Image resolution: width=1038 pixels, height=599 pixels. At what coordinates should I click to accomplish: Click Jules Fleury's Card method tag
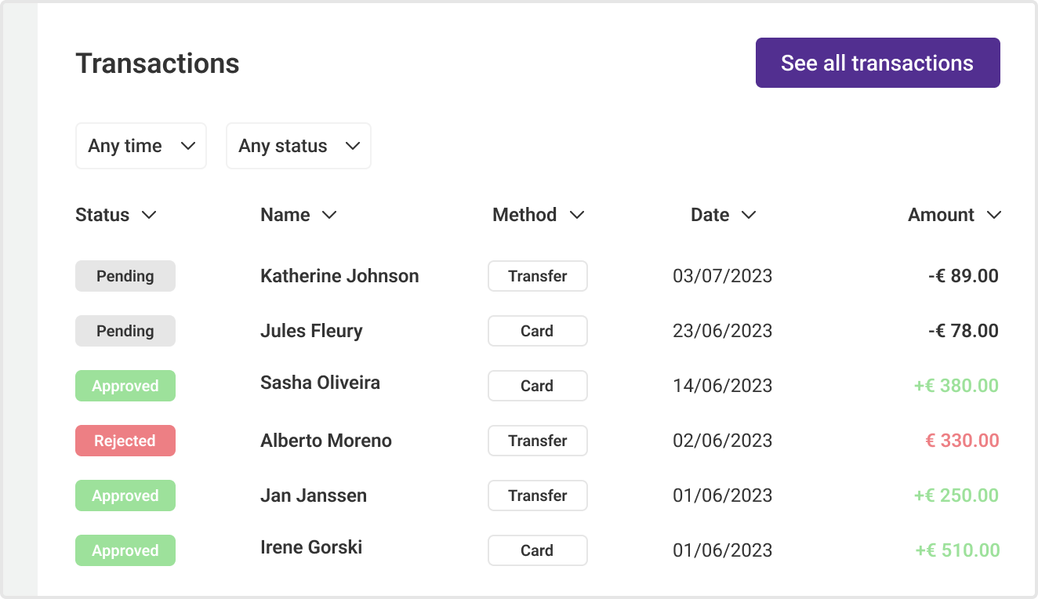coord(538,331)
